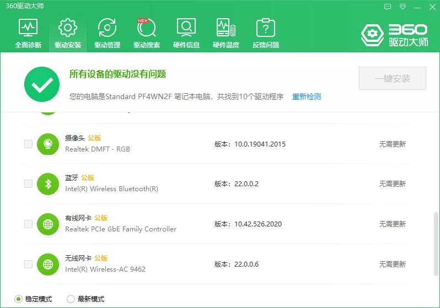Open the title bar dropdown menu icon

click(x=403, y=7)
